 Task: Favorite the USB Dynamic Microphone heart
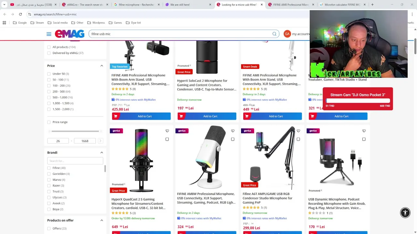[364, 131]
